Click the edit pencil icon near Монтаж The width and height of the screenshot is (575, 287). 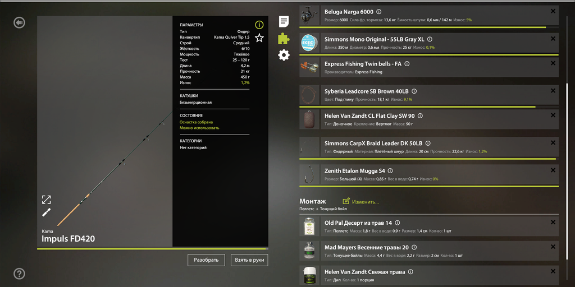click(346, 201)
